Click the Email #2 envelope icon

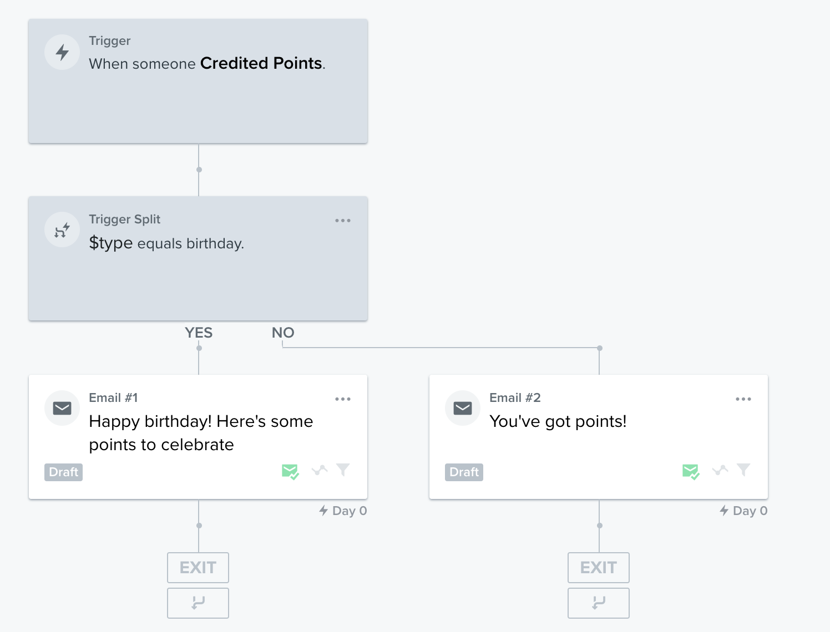click(463, 409)
